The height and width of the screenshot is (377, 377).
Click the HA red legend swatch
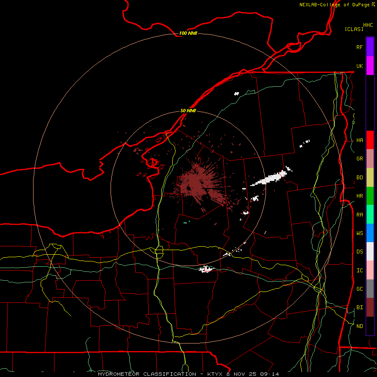[370, 140]
